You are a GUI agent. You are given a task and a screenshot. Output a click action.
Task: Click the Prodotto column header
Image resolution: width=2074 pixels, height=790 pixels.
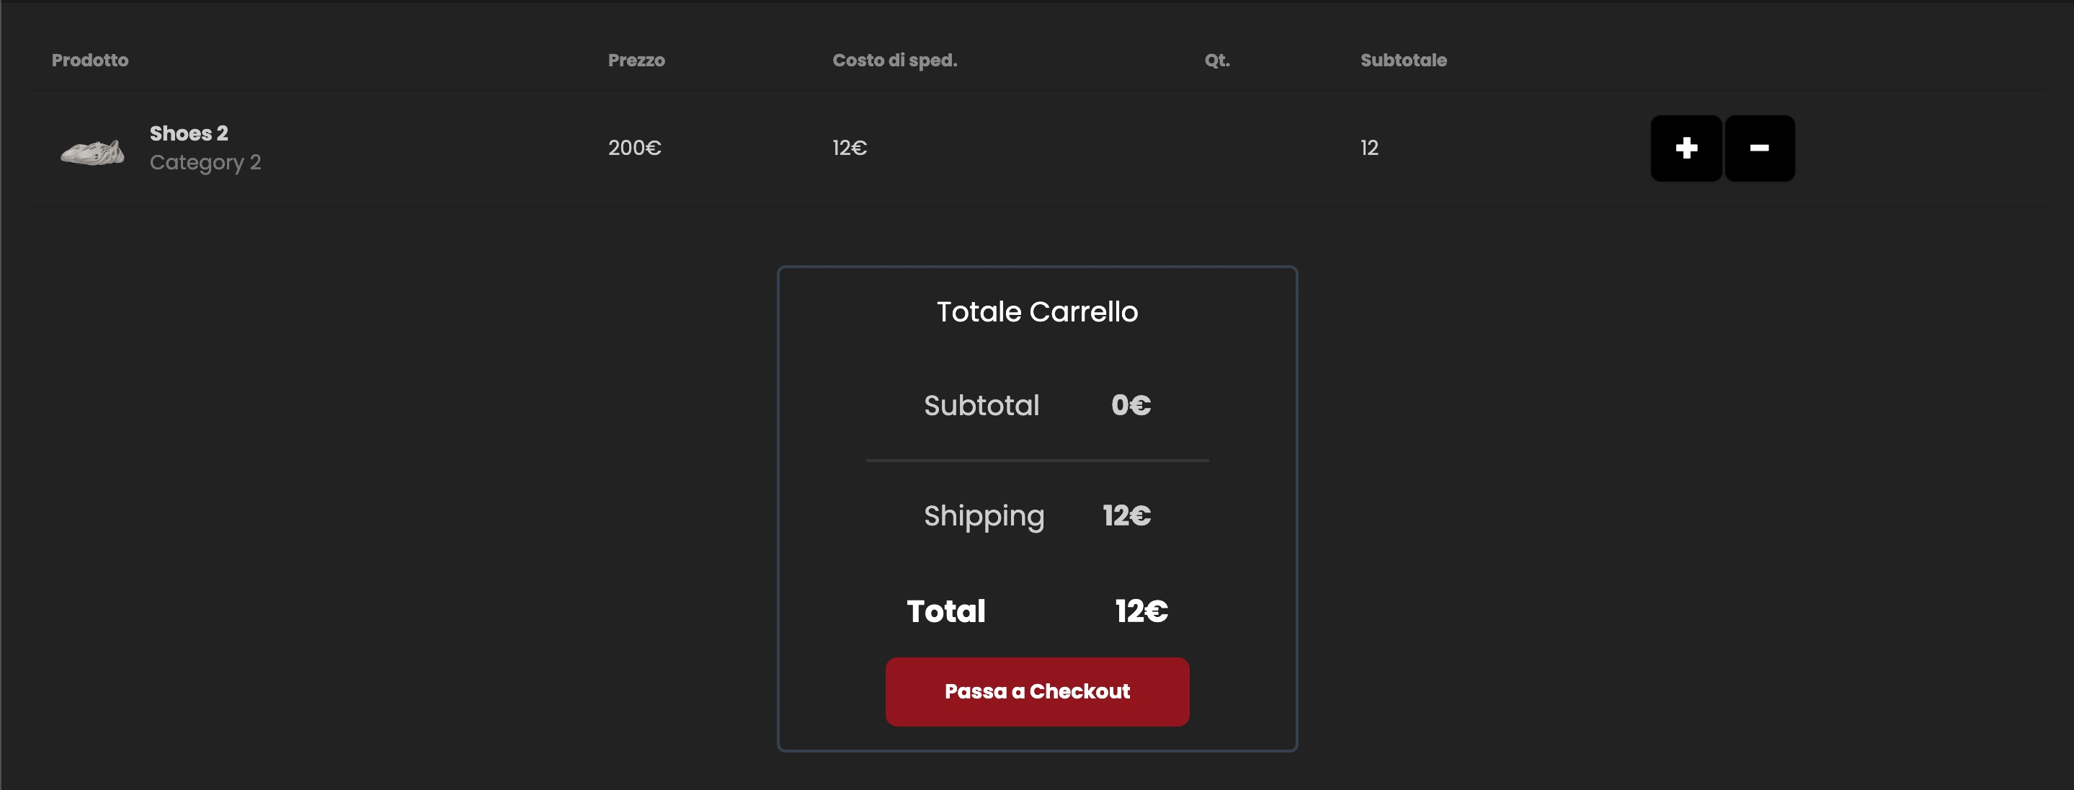pyautogui.click(x=89, y=61)
